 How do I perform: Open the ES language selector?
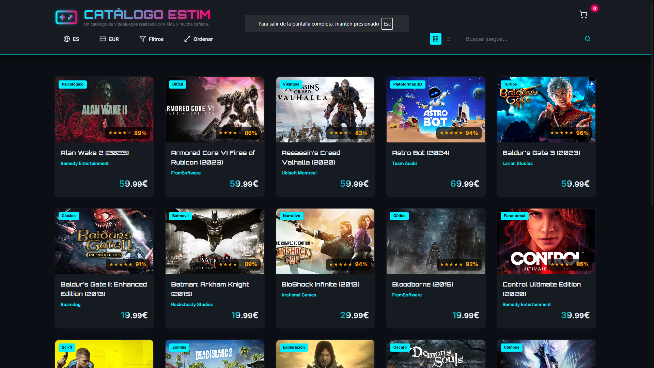[x=71, y=39]
